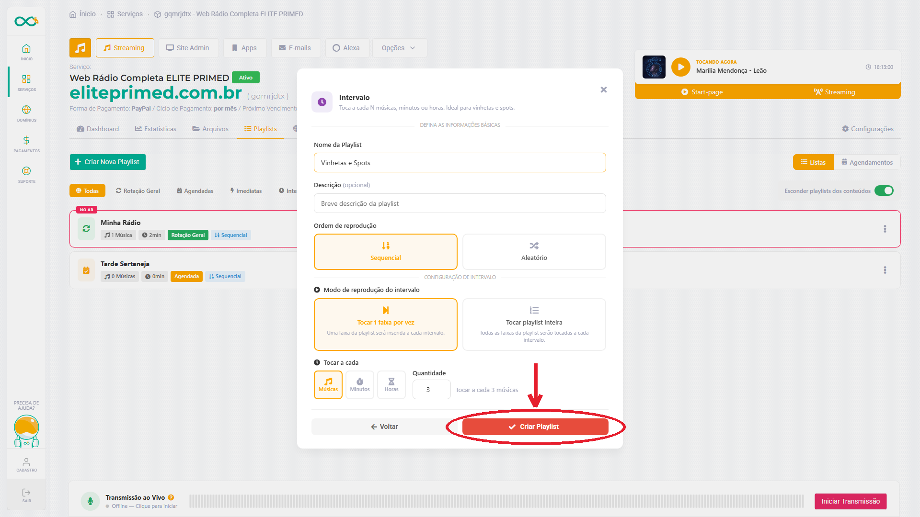Screen dimensions: 920x517
Task: Open the Pagamentos dollar sidebar icon
Action: (26, 144)
